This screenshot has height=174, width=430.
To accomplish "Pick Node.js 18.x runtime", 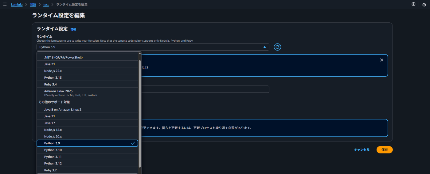I will click(x=88, y=130).
